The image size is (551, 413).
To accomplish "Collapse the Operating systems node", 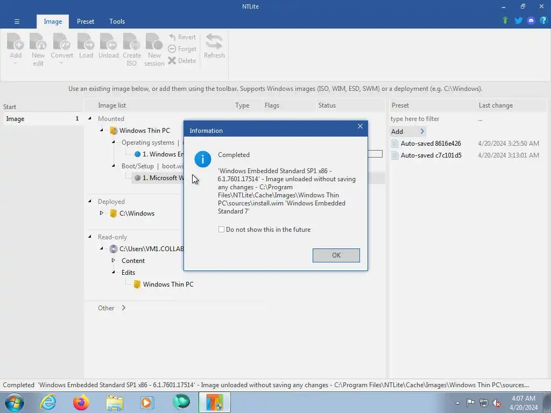I will coord(113,142).
